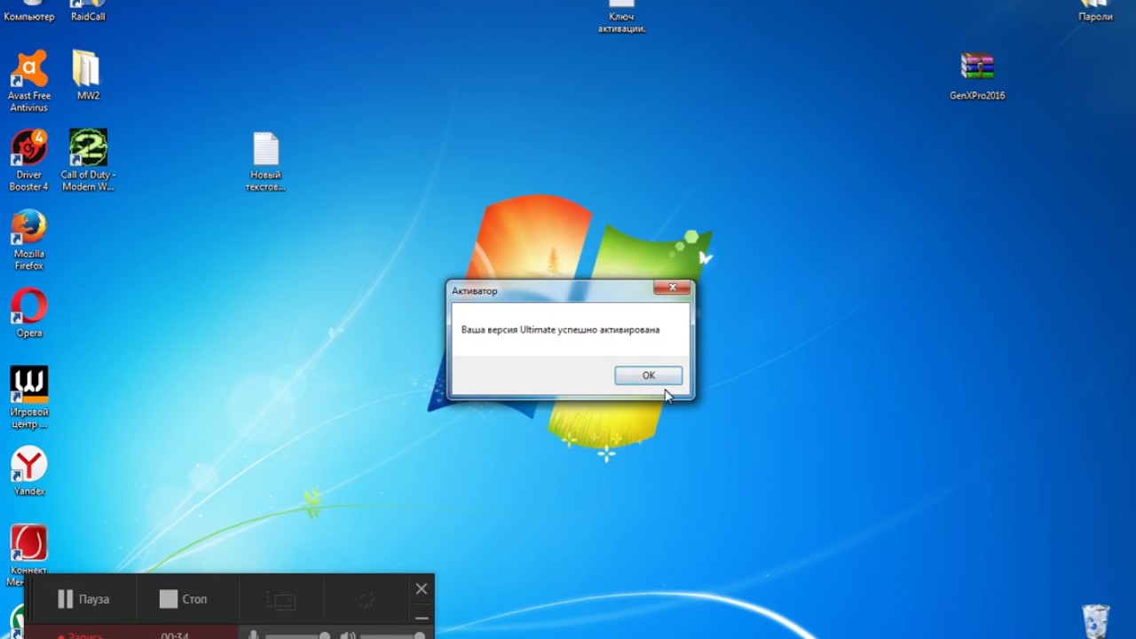Select the Новый текстовый document icon

pyautogui.click(x=265, y=162)
